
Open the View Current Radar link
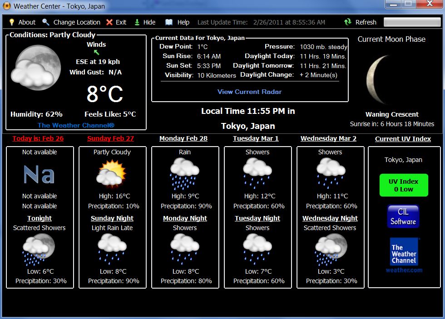point(249,92)
